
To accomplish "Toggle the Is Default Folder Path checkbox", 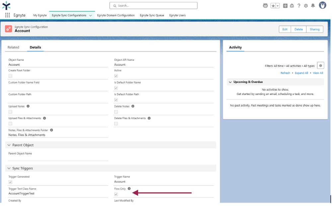I will (116, 100).
